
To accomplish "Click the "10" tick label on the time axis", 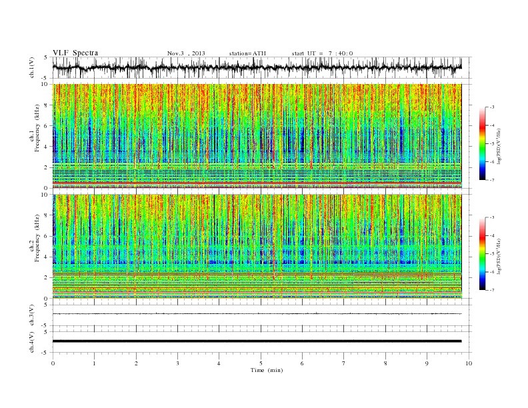I will pyautogui.click(x=469, y=363).
